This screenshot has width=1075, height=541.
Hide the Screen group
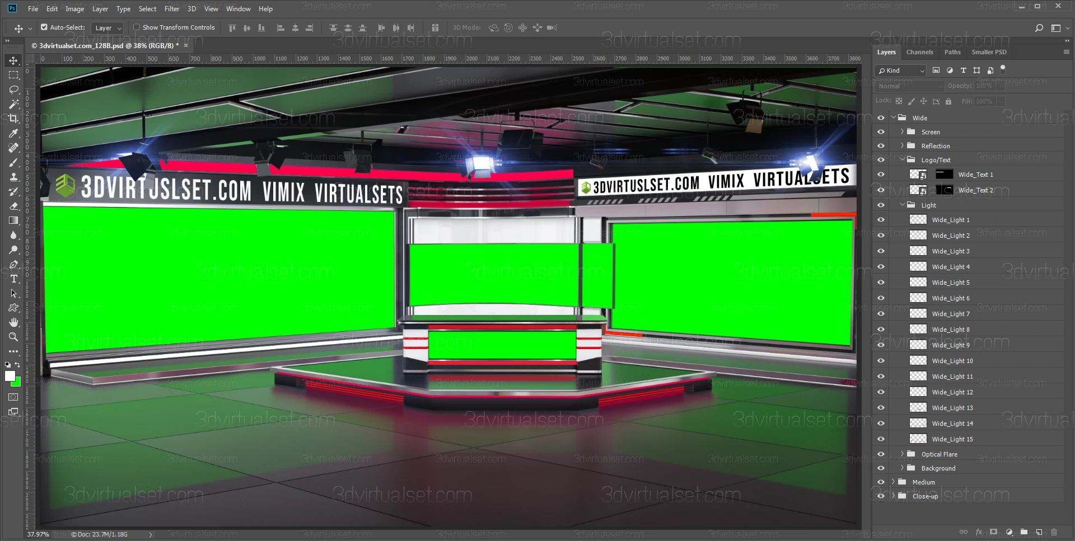(881, 132)
